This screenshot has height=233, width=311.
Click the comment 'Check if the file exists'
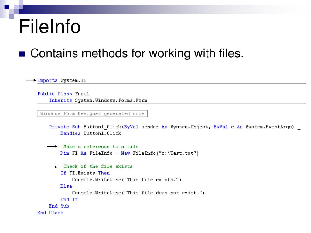pyautogui.click(x=97, y=167)
